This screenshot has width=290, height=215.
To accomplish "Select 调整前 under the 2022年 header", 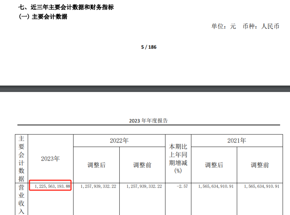I will click(x=142, y=165).
